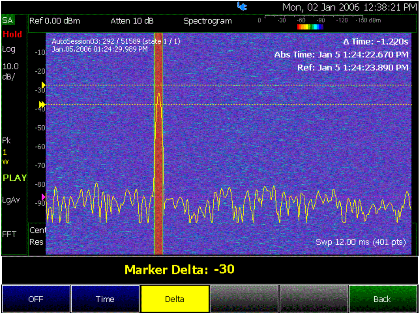Click the AutoSession03: 292 / 51589 text
The height and width of the screenshot is (314, 419).
pos(116,41)
